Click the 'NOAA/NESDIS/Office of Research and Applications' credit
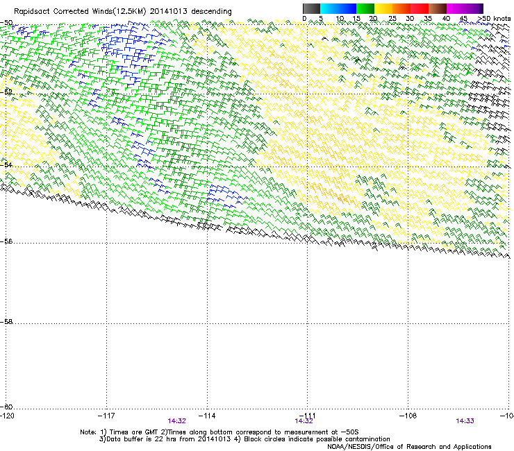The width and height of the screenshot is (514, 451). (x=409, y=447)
